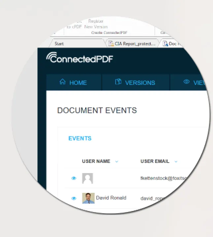Sort by USER EMAIL column chevron

click(x=176, y=162)
